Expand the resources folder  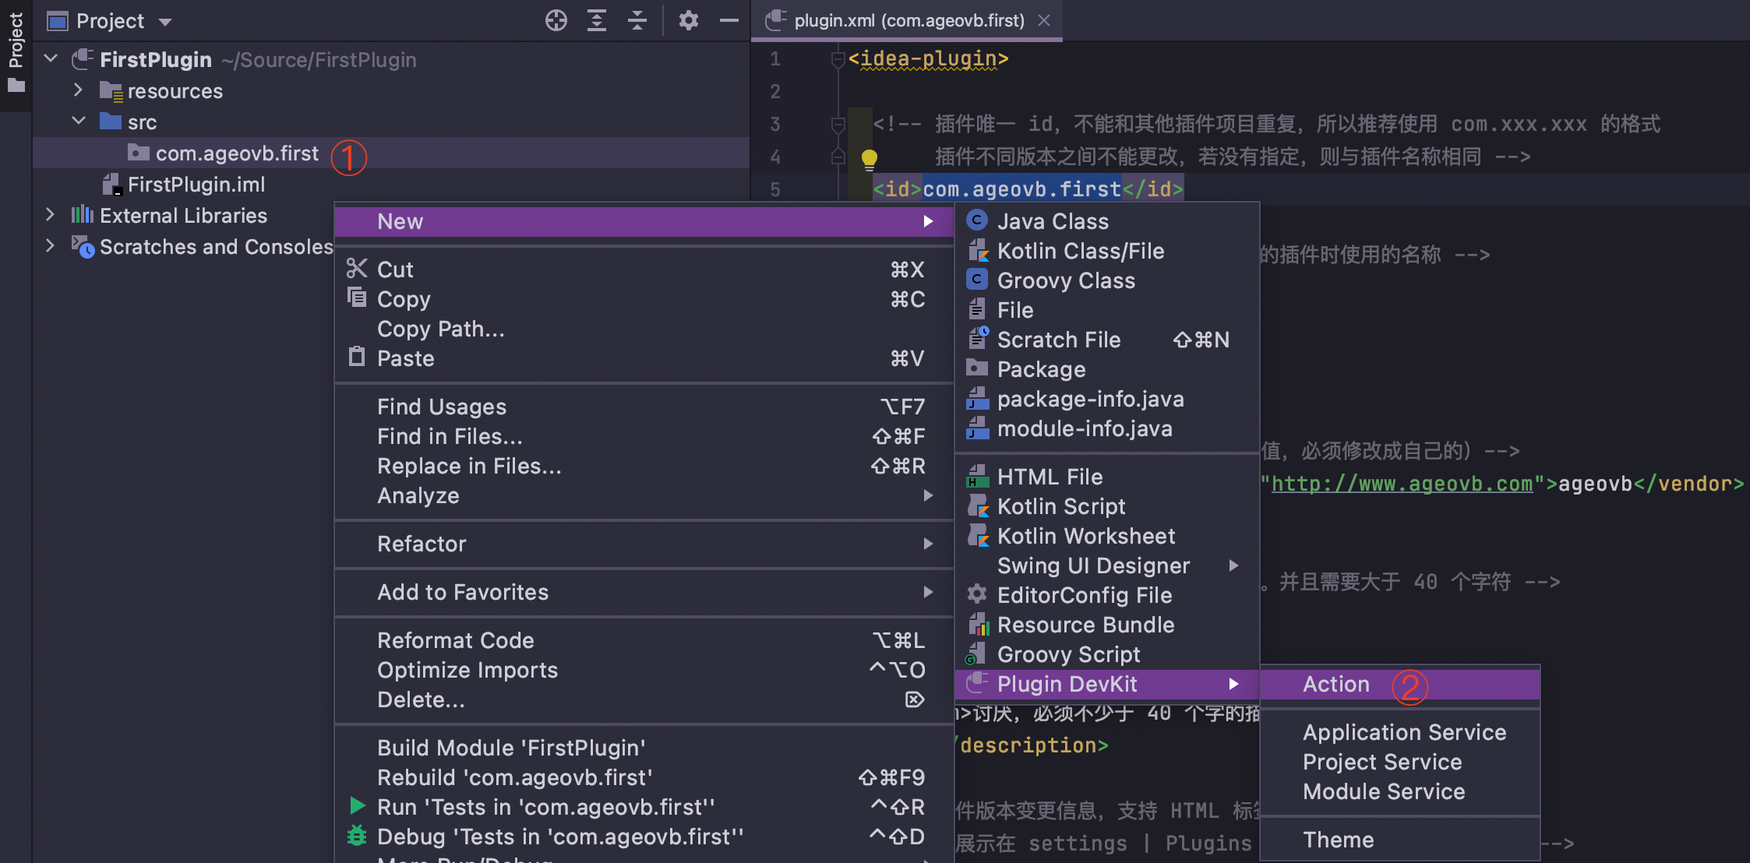click(x=78, y=90)
